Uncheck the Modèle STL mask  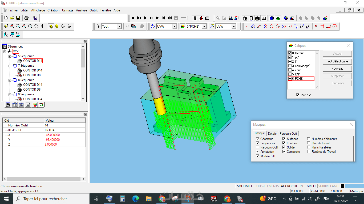coord(257,156)
